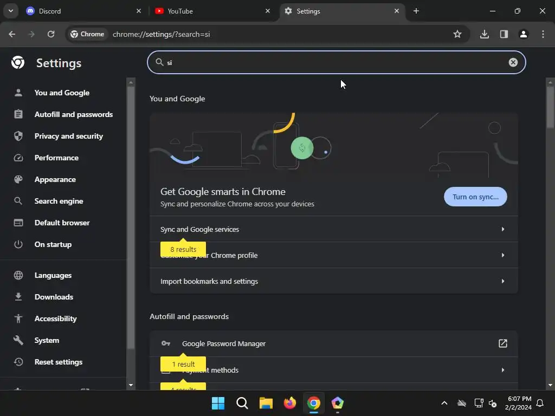Open You and Google settings section
Viewport: 555px width, 416px height.
[x=62, y=93]
